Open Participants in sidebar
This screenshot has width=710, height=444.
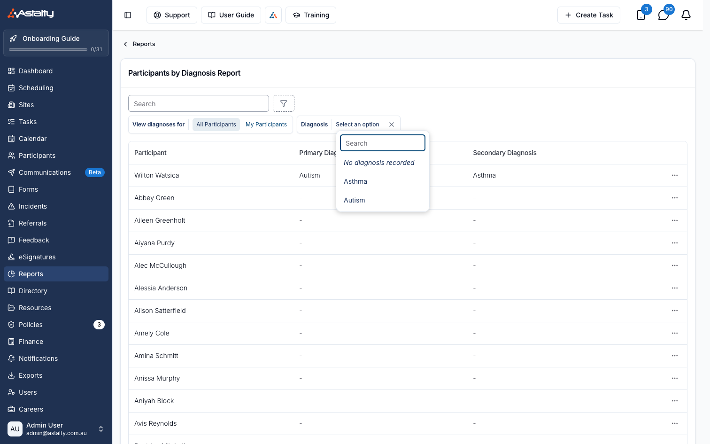tap(56, 156)
